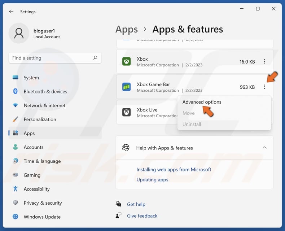The height and width of the screenshot is (231, 285).
Task: Collapse the Help with Apps & features section
Action: pyautogui.click(x=264, y=148)
